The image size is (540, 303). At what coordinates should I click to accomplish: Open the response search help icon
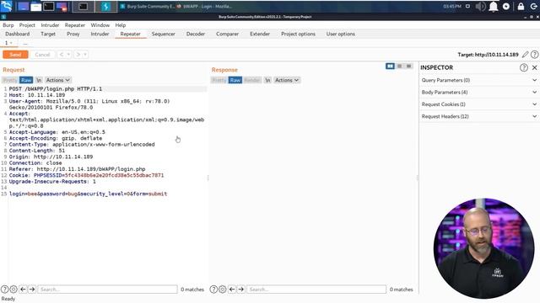coord(213,290)
